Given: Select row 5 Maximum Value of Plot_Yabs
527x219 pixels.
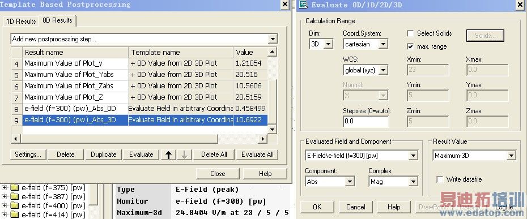Looking at the screenshot, I should click(x=139, y=75).
